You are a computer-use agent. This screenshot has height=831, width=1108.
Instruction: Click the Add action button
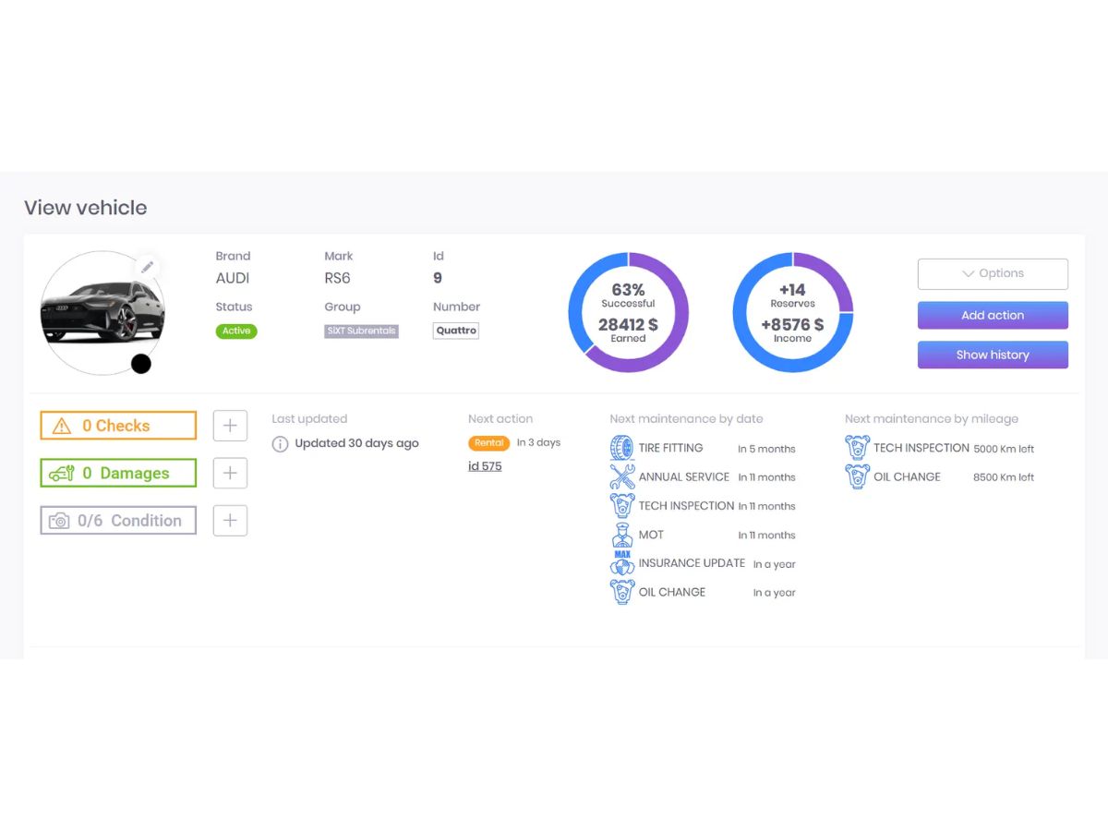coord(993,315)
